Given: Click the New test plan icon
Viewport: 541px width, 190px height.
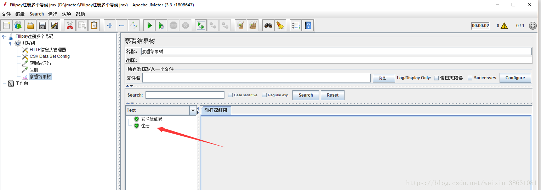Looking at the screenshot, I should 6,25.
